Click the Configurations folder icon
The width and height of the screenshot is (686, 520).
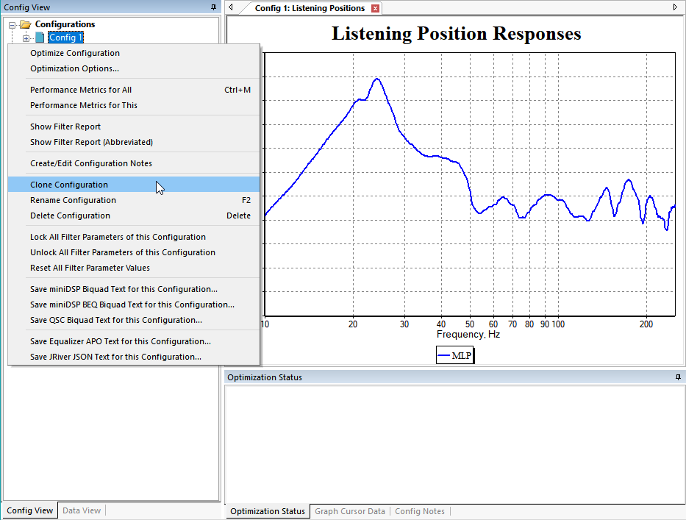[x=26, y=24]
